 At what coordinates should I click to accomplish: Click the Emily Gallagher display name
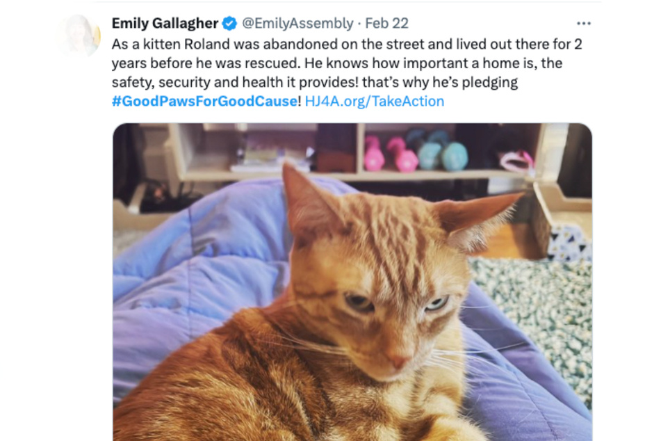[165, 23]
